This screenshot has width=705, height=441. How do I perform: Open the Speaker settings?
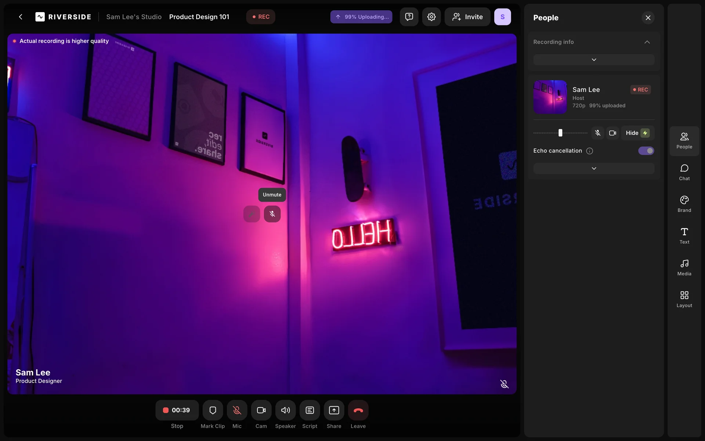pos(285,410)
